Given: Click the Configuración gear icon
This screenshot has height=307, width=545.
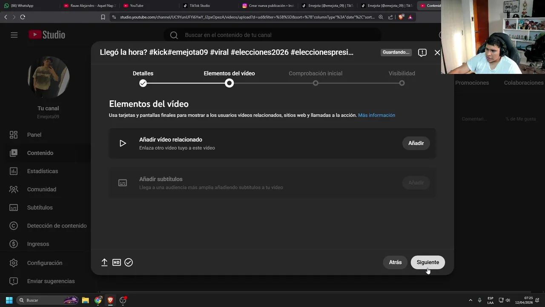Looking at the screenshot, I should [x=14, y=263].
